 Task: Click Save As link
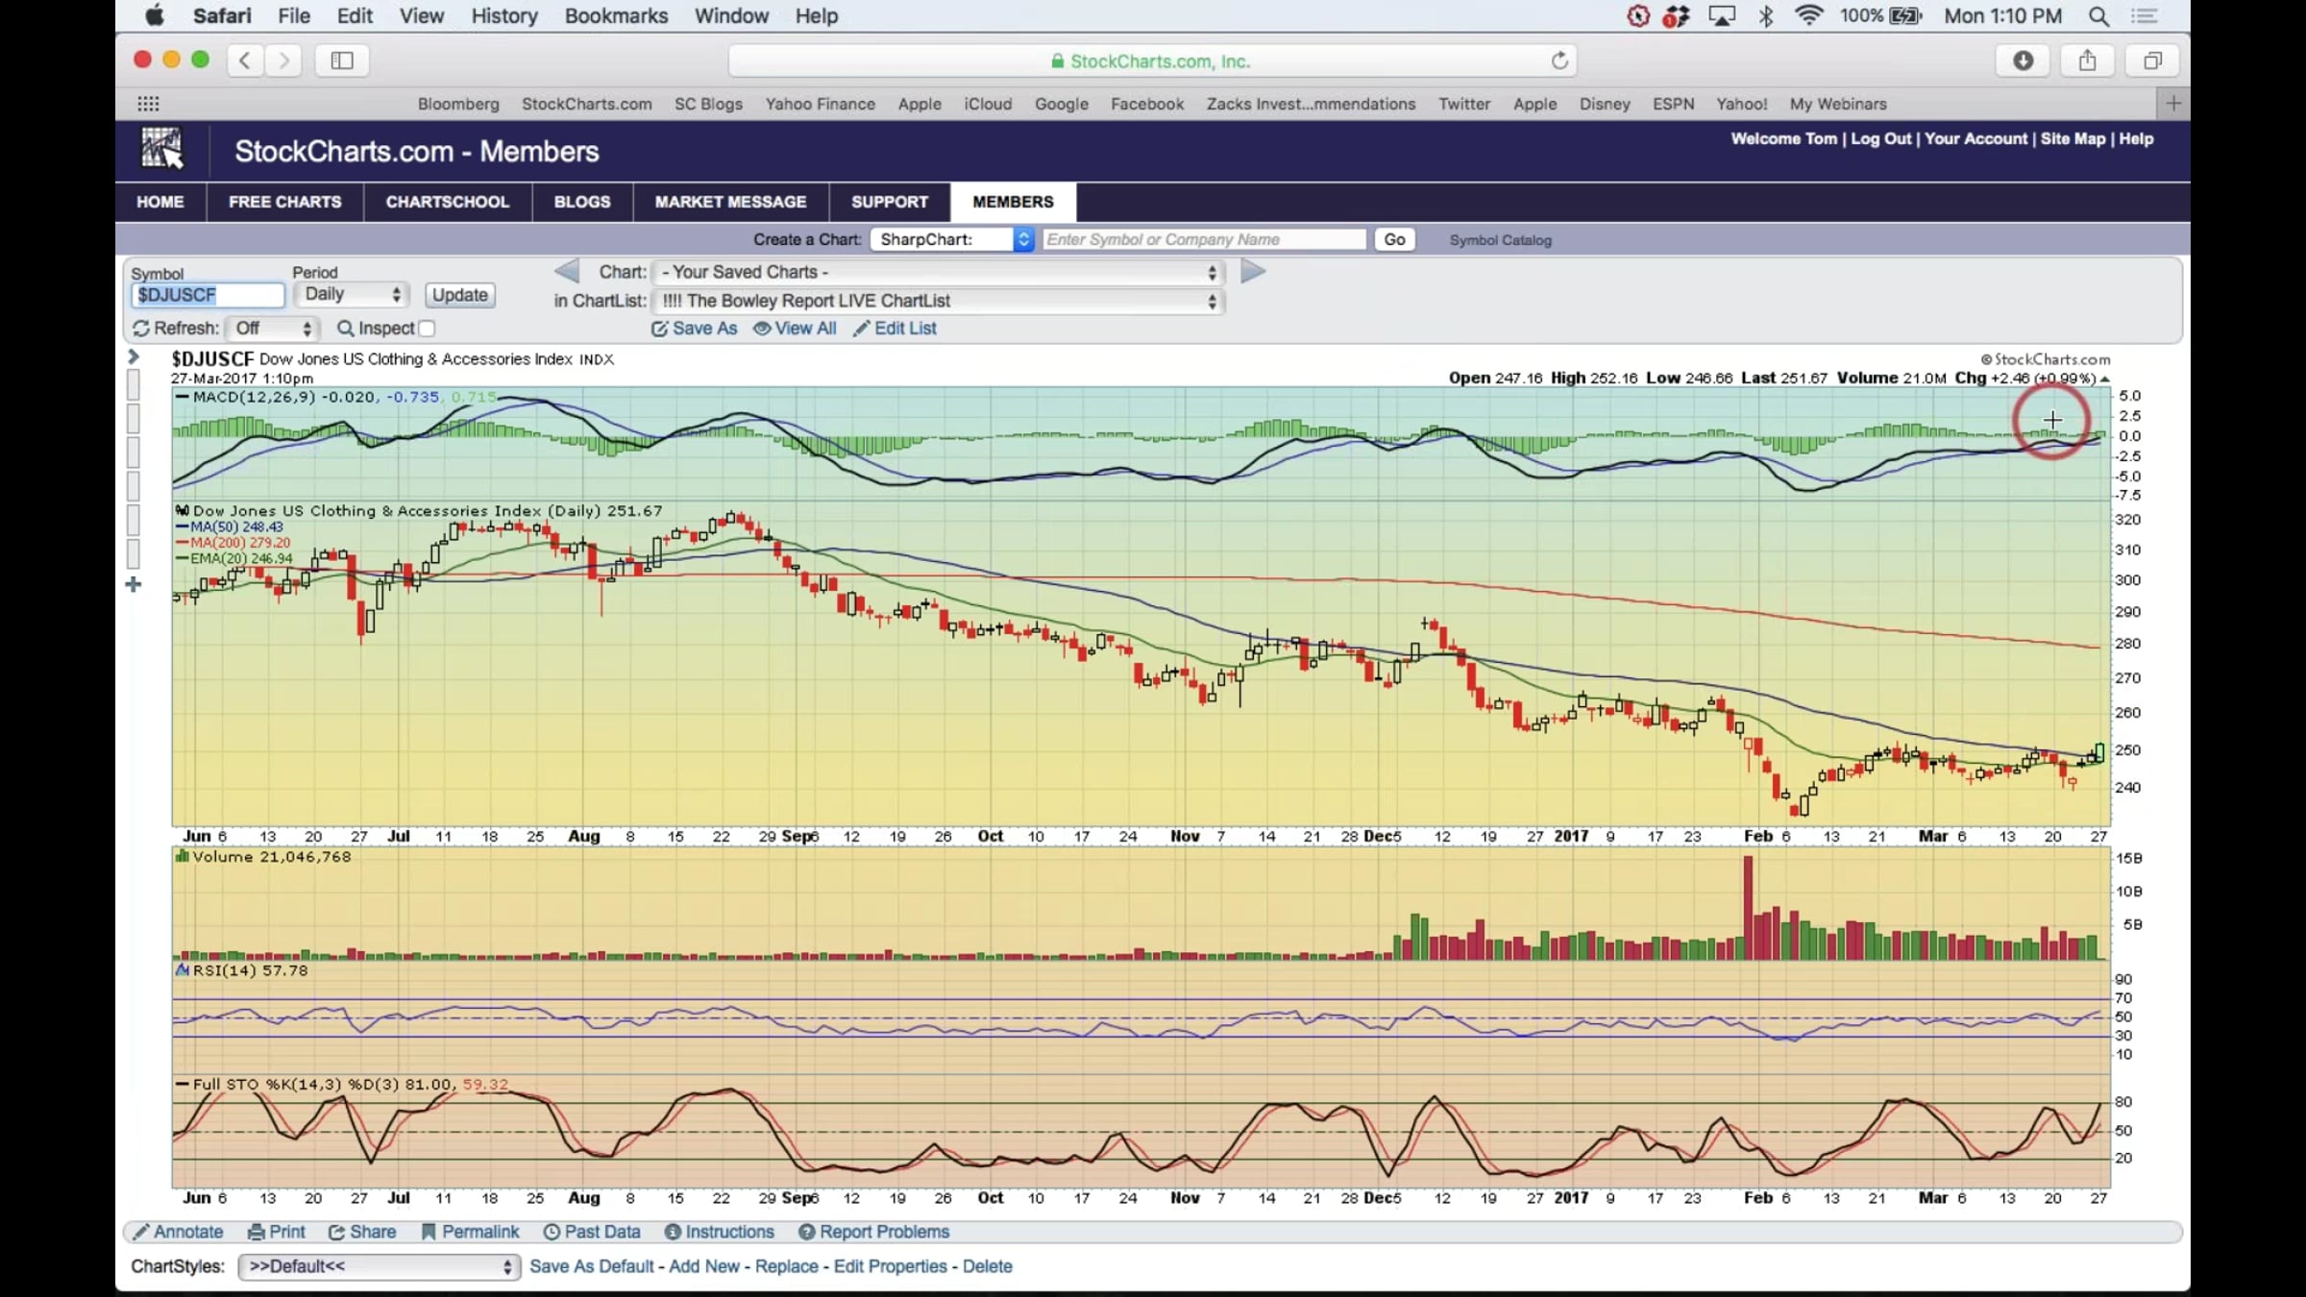tap(695, 329)
